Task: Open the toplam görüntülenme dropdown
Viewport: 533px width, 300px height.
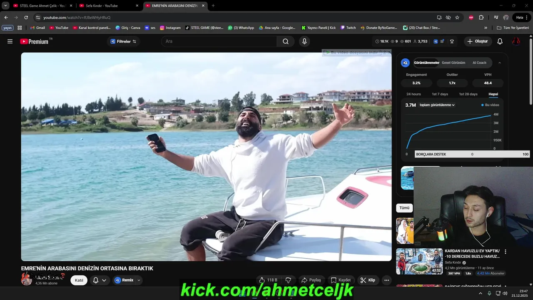Action: [437, 105]
